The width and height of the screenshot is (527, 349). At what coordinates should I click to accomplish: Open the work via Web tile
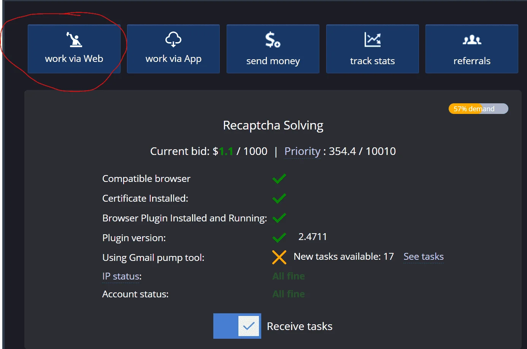pos(74,49)
